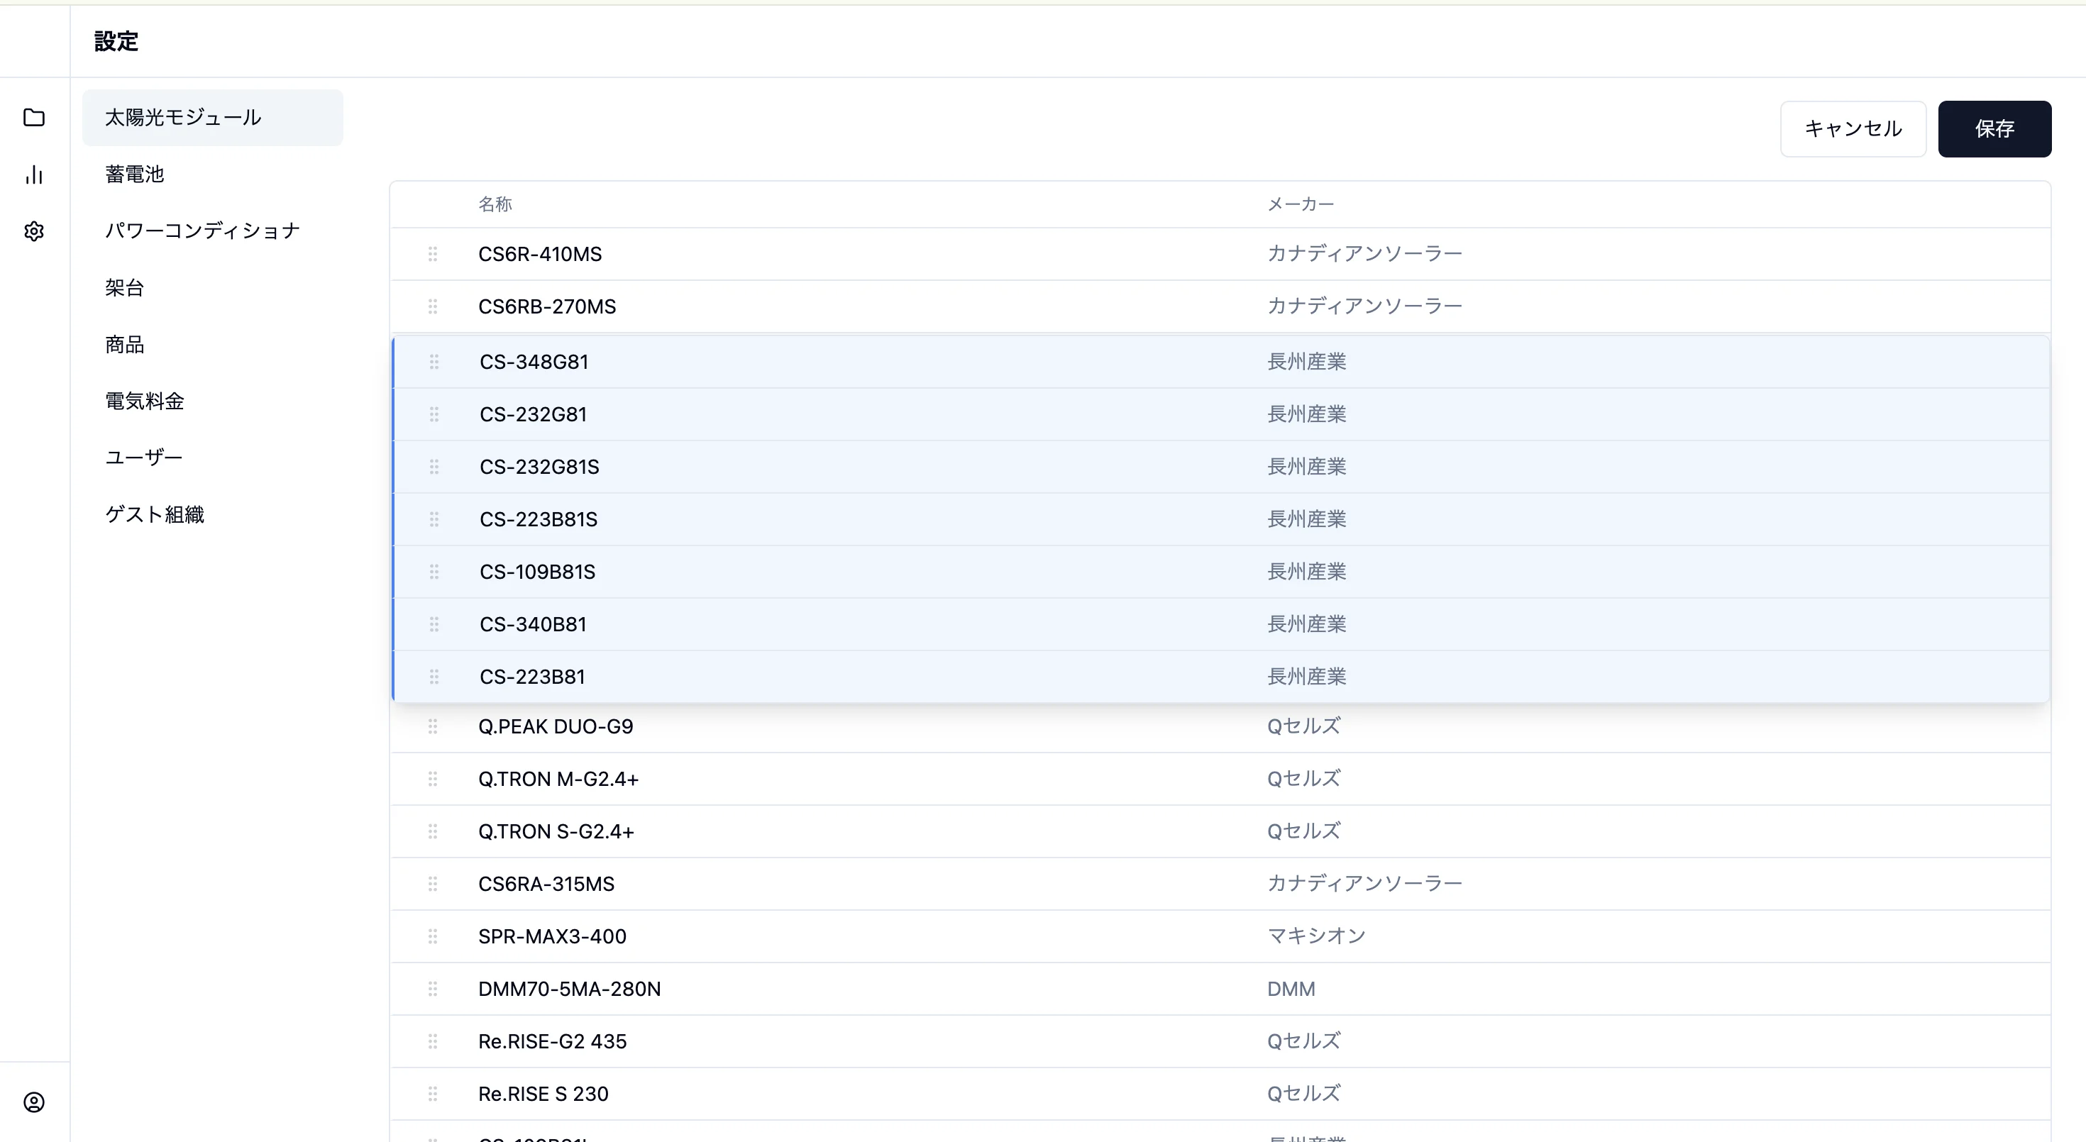
Task: Open the ゲスト組織 settings section
Action: point(212,514)
